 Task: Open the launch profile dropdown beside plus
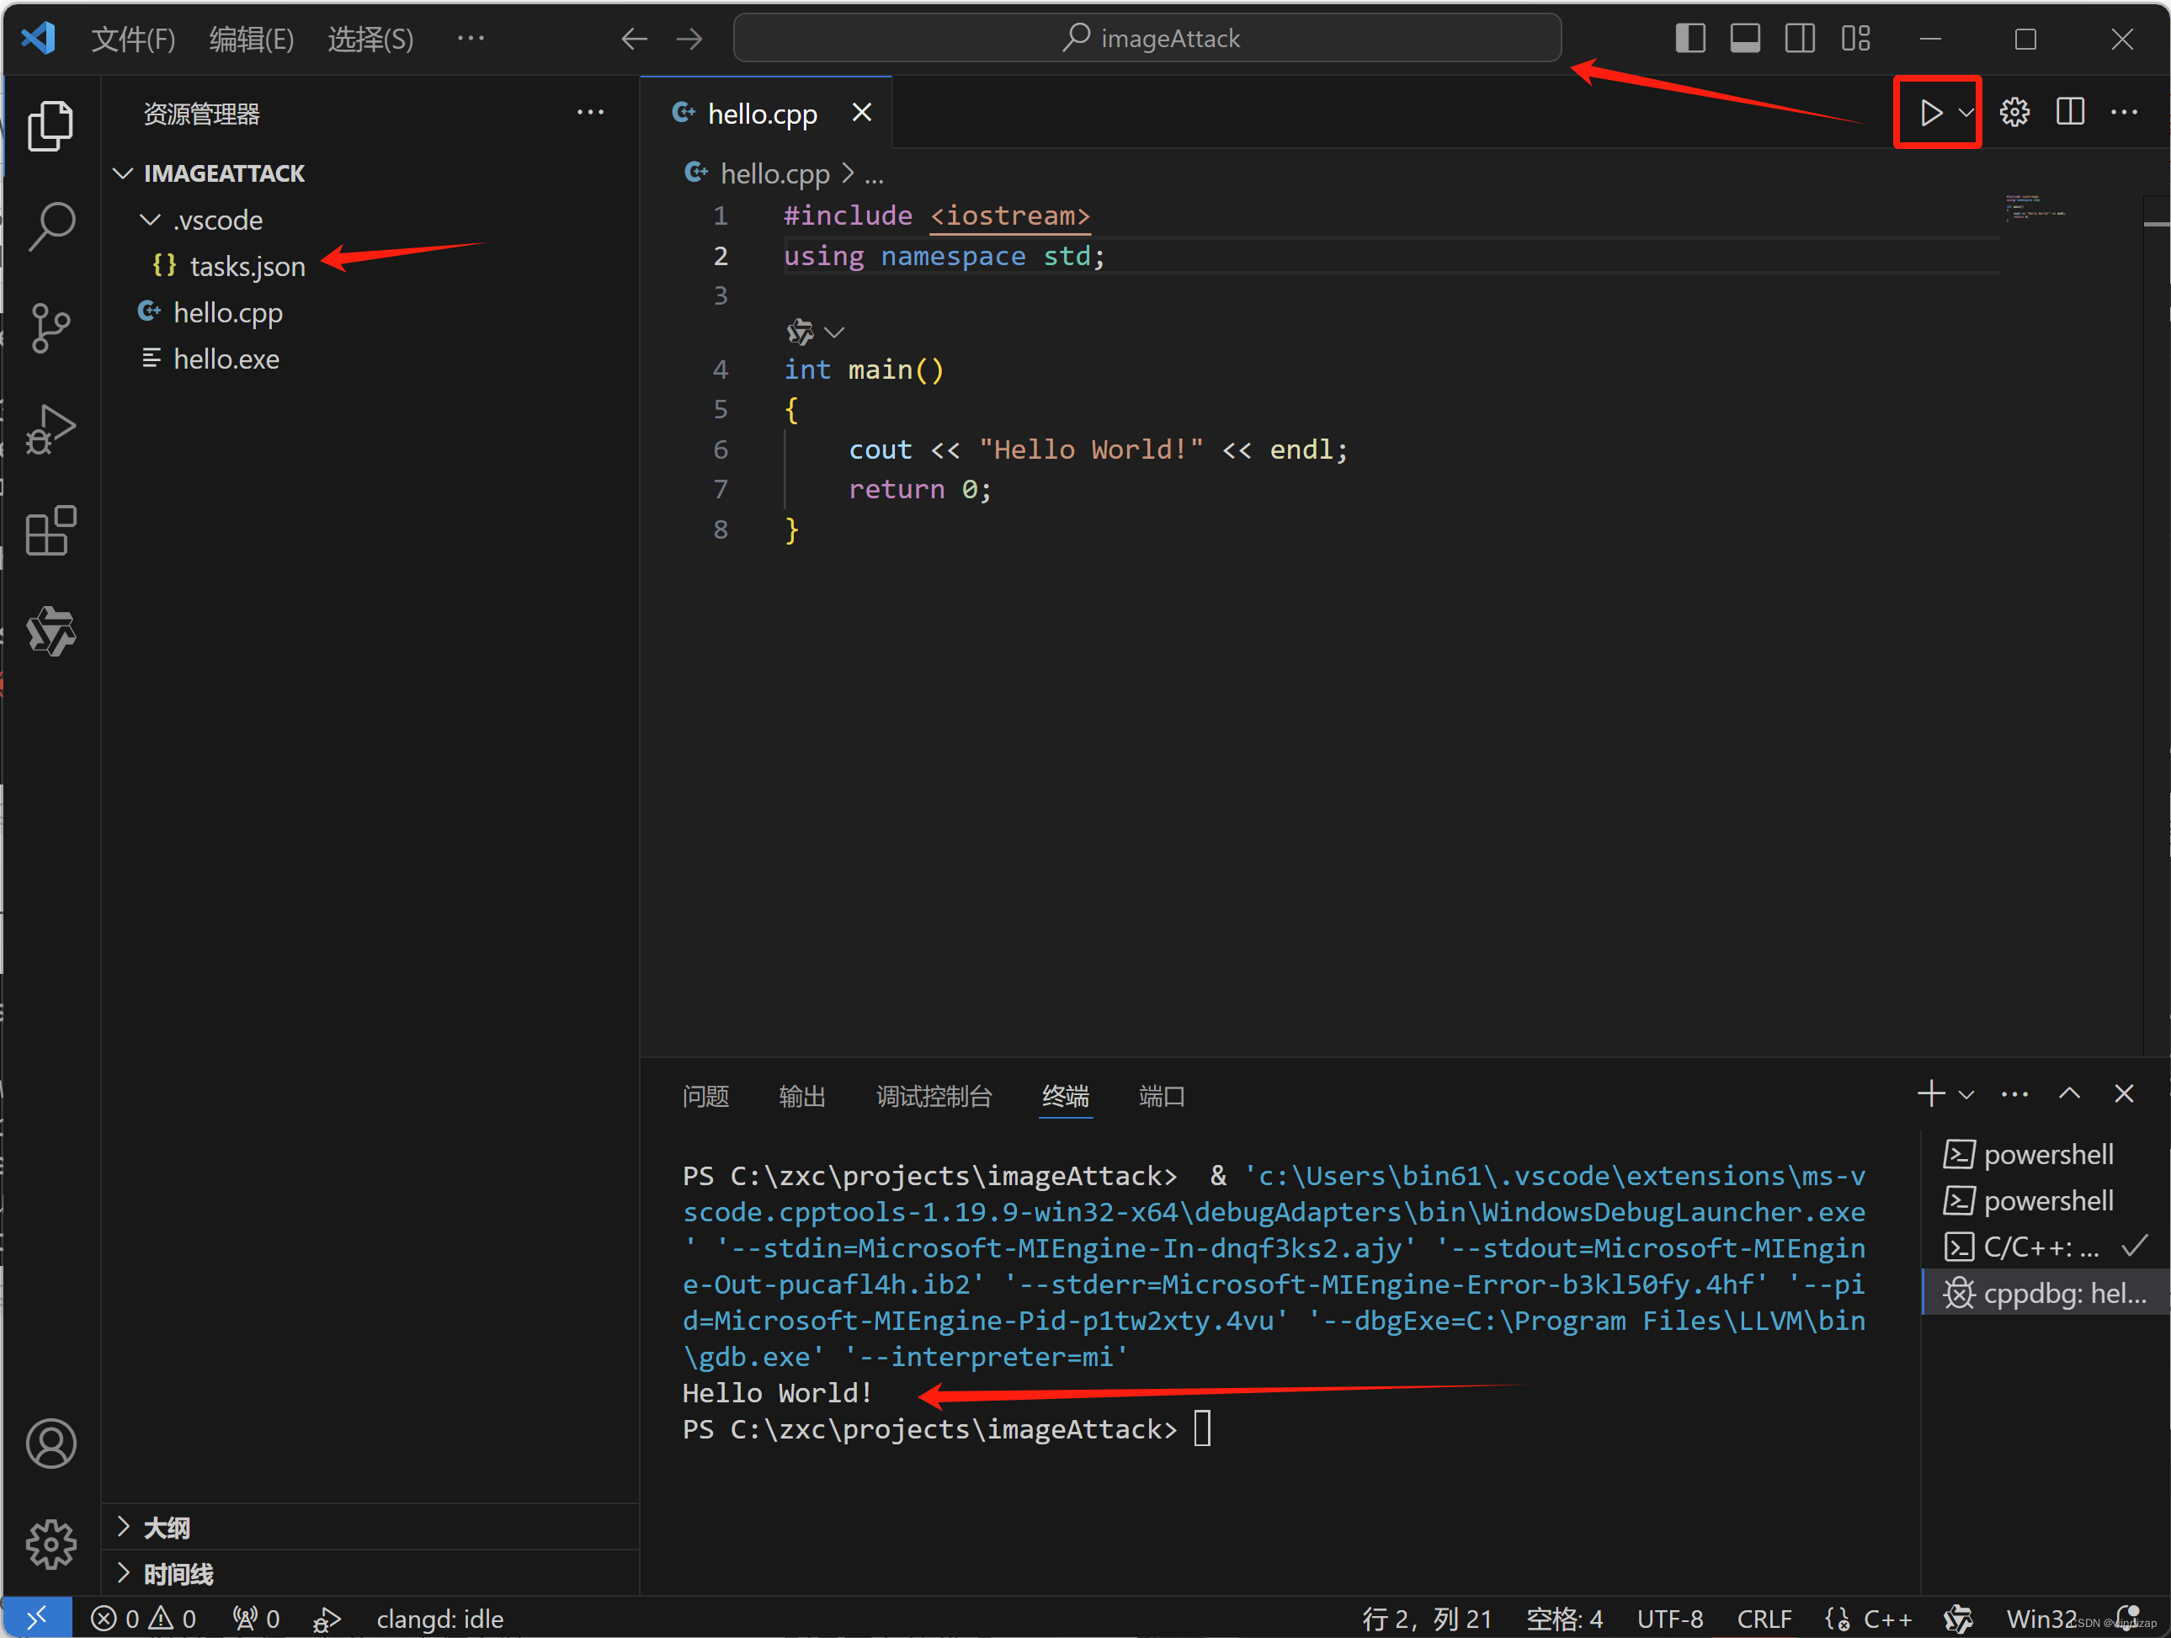pos(1966,1094)
